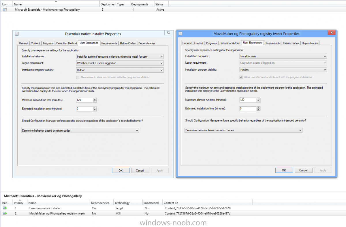The image size is (346, 227).
Task: Click the registry tweek Properties window title bar icon
Action: (x=180, y=34)
